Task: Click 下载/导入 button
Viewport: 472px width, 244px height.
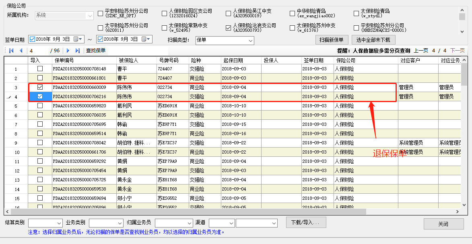Action: point(305,222)
